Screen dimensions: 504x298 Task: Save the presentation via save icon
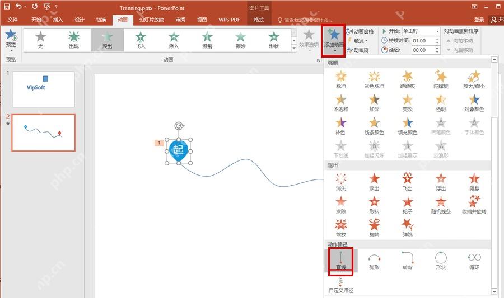pyautogui.click(x=7, y=6)
